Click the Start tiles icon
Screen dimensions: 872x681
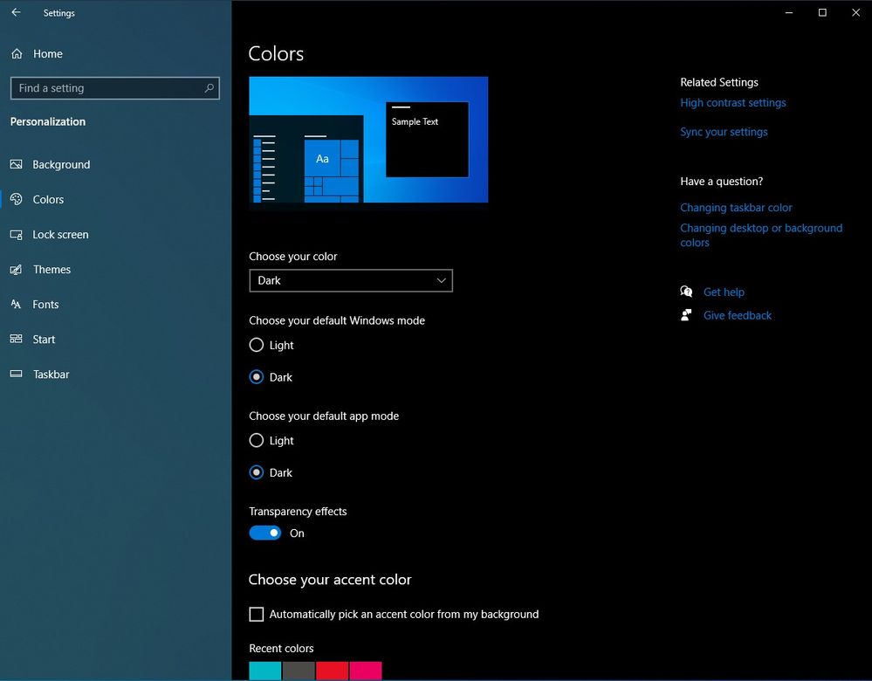tap(16, 340)
